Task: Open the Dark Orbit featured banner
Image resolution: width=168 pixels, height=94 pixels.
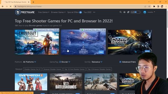Action: tap(130, 42)
